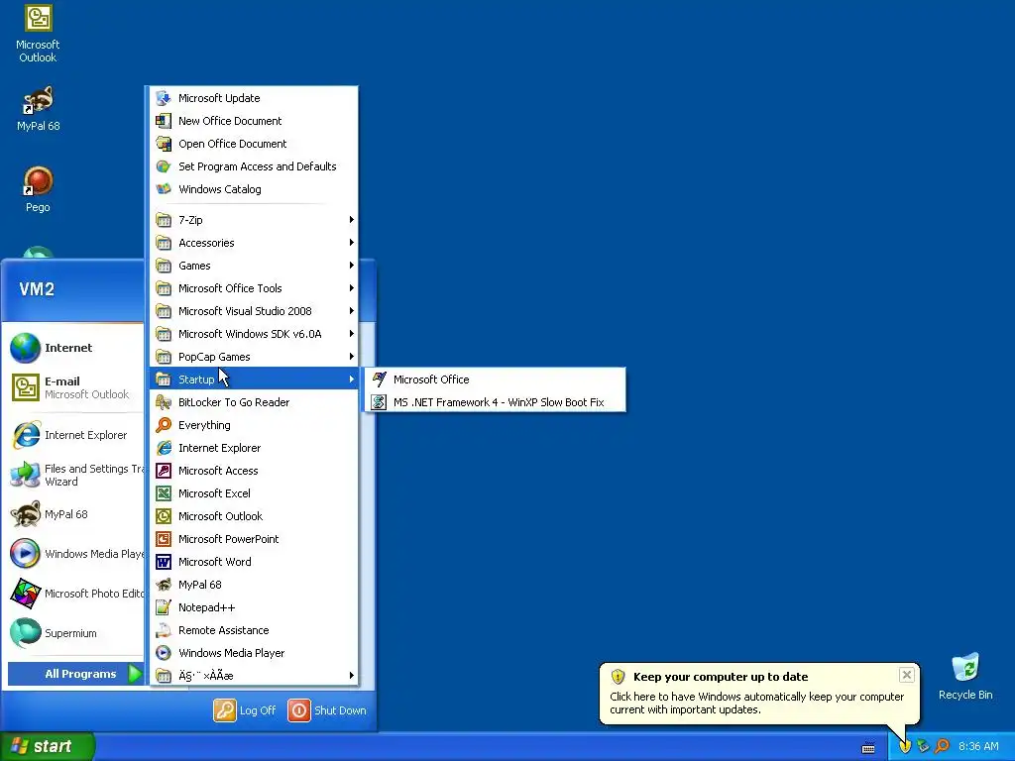The height and width of the screenshot is (761, 1015).
Task: Click the Microsoft Outlook desktop shortcut
Action: pyautogui.click(x=38, y=34)
